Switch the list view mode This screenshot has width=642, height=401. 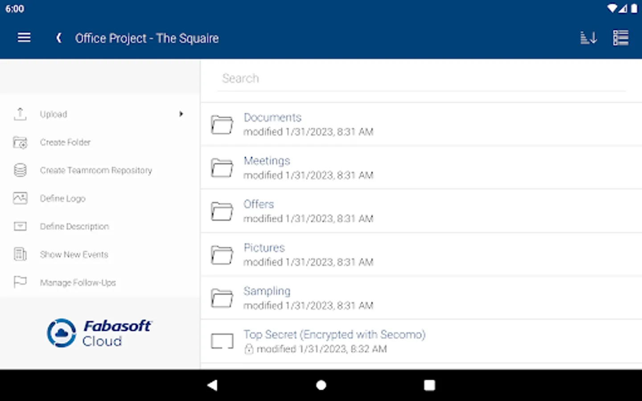click(621, 38)
